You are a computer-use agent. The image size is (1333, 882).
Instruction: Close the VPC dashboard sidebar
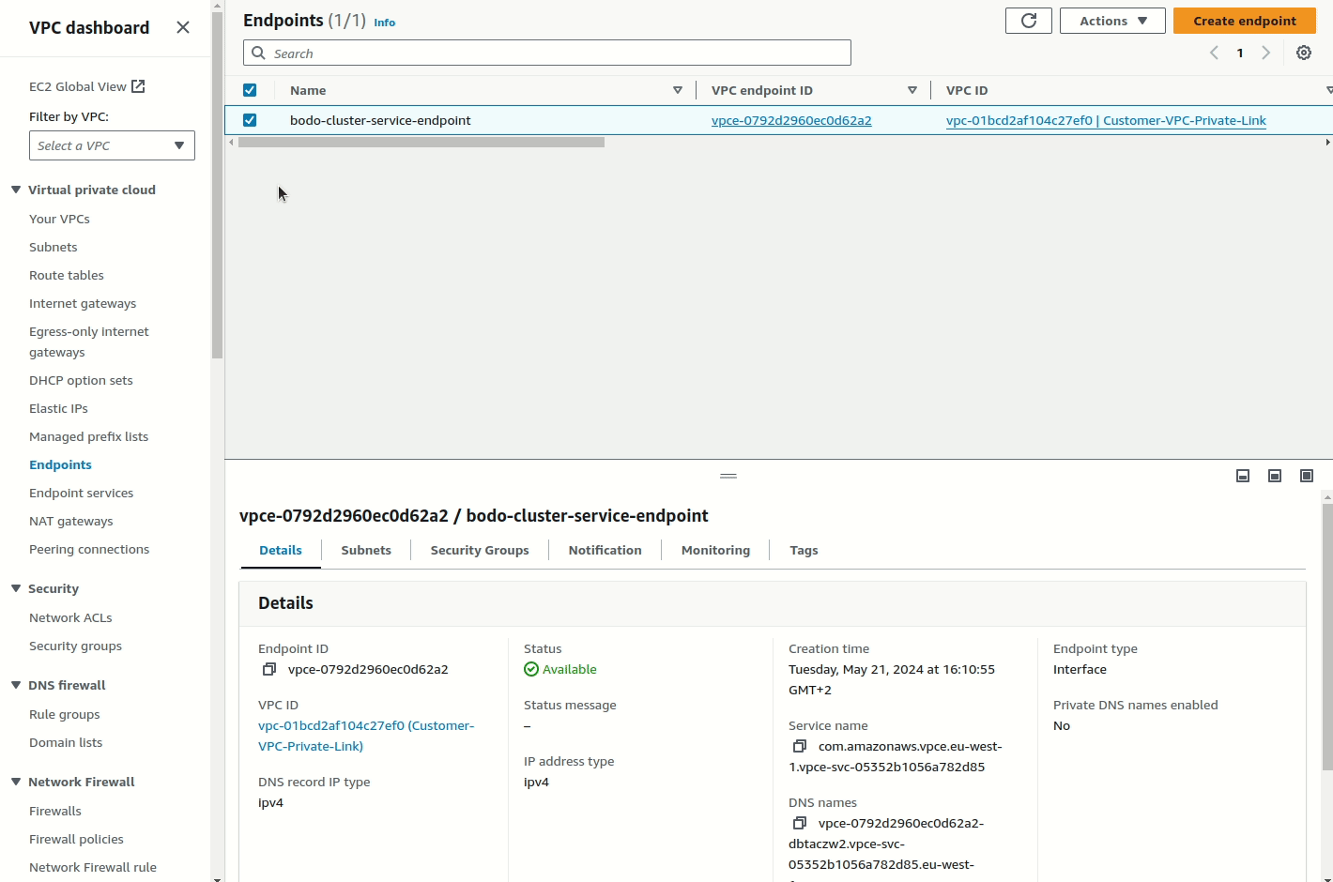click(183, 27)
